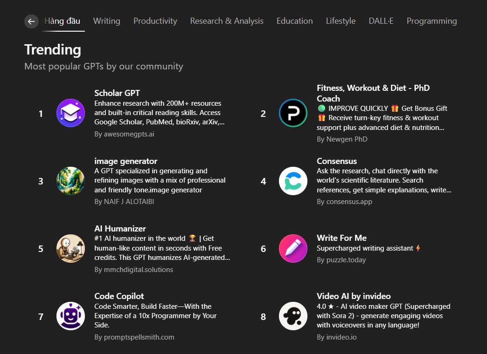487x354 pixels.
Task: Click the rank number 1 beside Scholar GPT
Action: point(41,114)
